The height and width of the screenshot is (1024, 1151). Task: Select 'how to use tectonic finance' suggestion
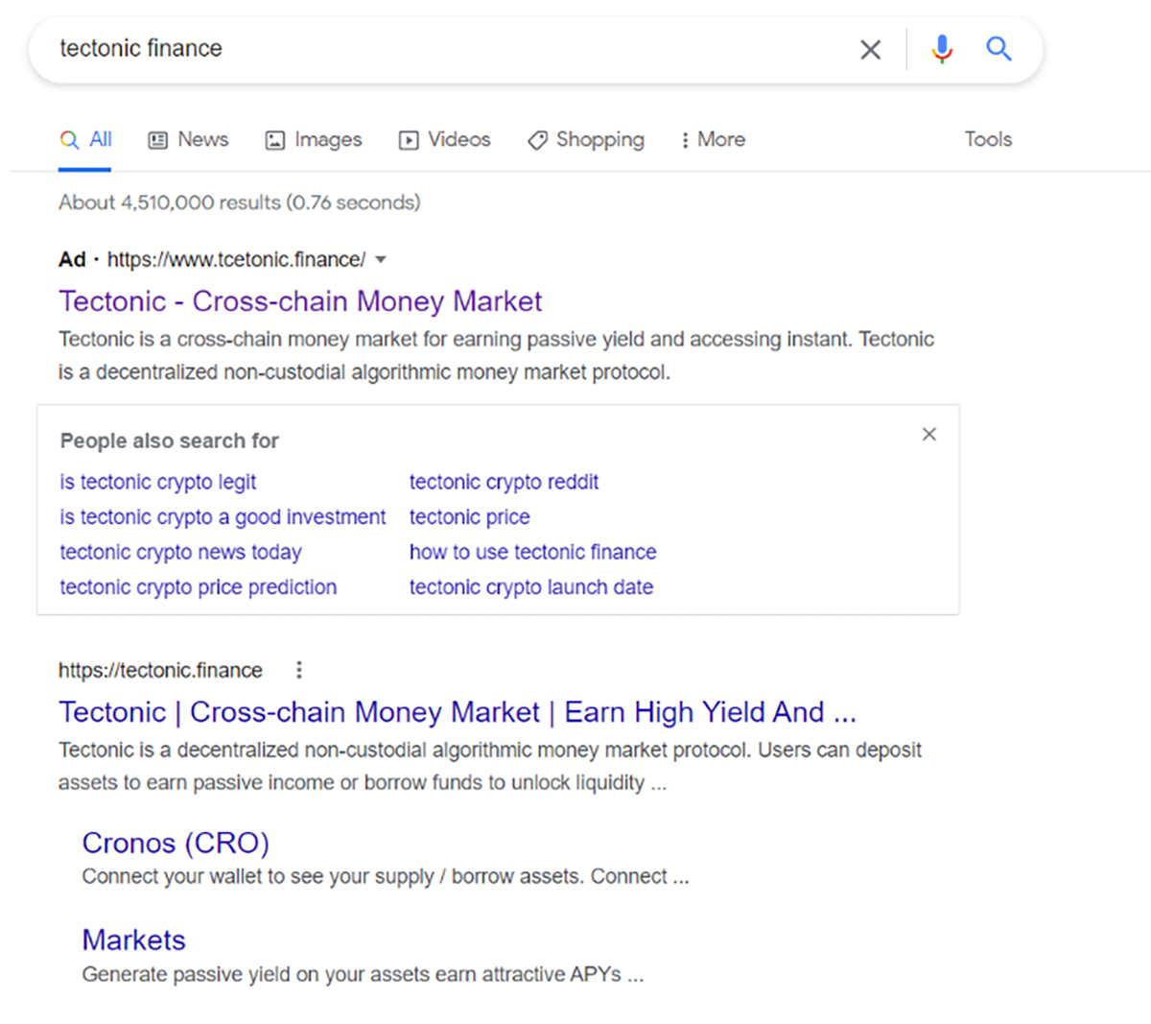[532, 552]
